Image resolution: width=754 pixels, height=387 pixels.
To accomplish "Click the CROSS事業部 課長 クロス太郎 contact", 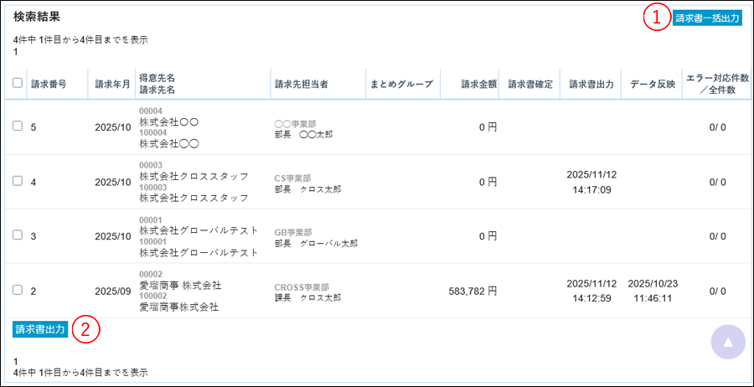I will (307, 293).
